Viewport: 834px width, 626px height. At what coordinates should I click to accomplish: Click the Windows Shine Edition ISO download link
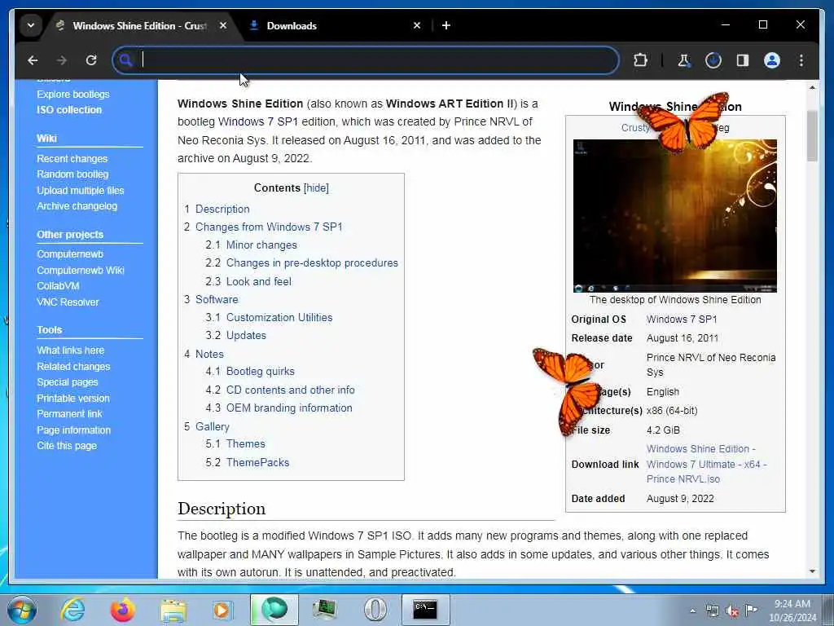(706, 464)
